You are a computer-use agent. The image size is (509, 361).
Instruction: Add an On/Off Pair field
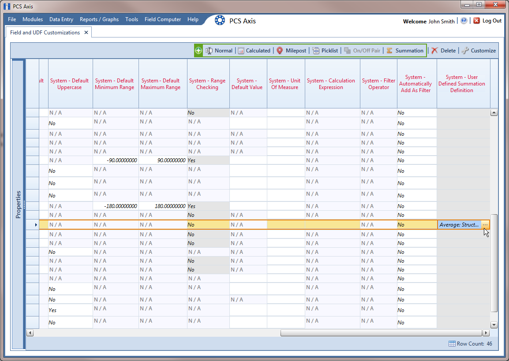(362, 51)
